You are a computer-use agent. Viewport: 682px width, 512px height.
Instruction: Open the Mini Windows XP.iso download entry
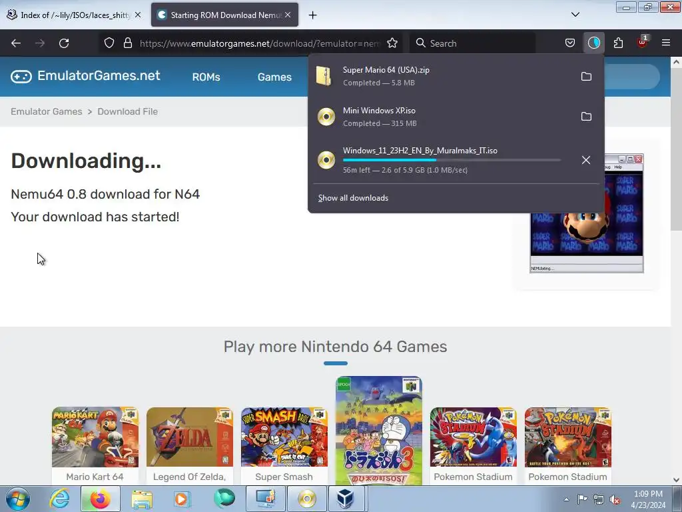pyautogui.click(x=444, y=117)
